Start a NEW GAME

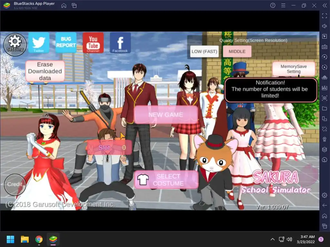(x=166, y=115)
